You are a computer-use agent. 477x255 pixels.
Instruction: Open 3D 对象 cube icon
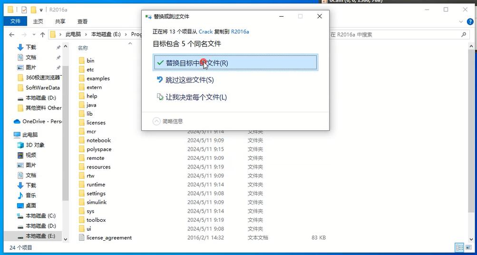tap(20, 145)
